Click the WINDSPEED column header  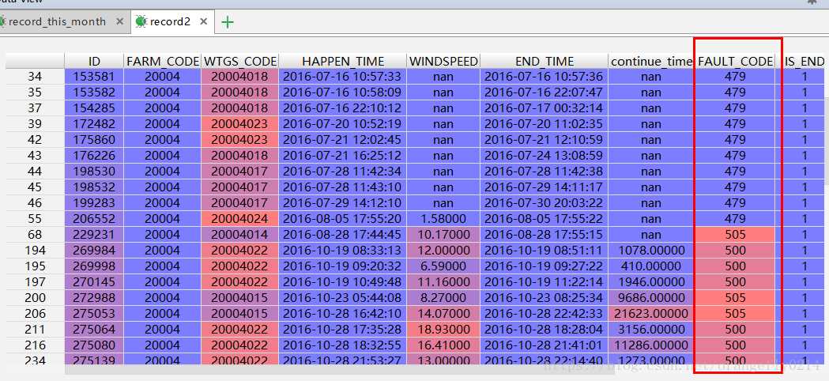coord(443,61)
